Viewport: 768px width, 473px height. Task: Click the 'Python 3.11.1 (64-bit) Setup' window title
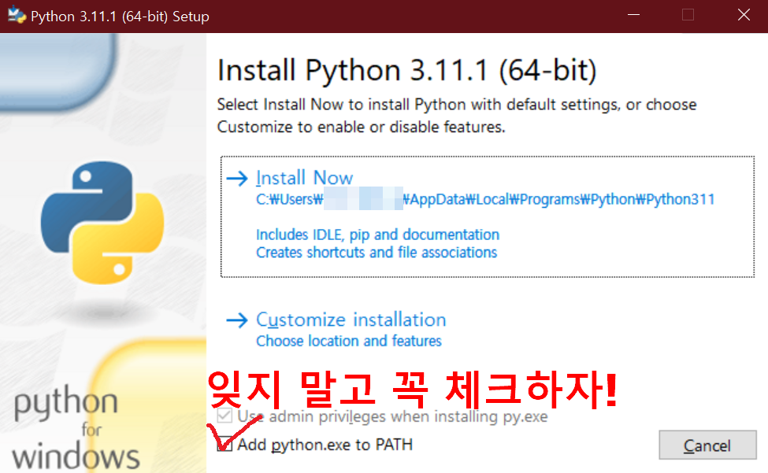pyautogui.click(x=120, y=17)
